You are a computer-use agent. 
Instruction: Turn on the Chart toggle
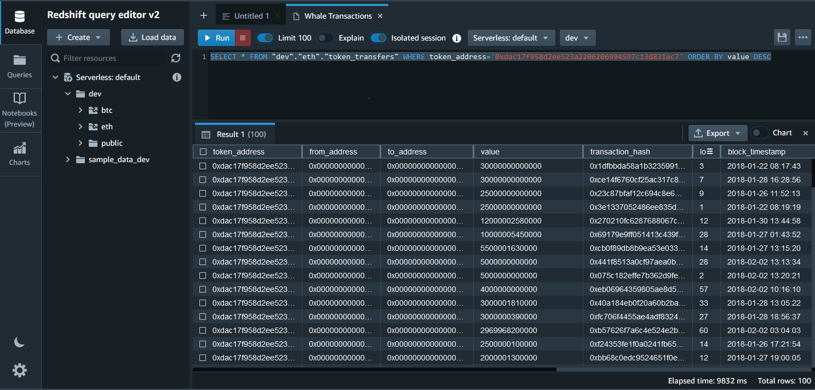click(x=759, y=133)
